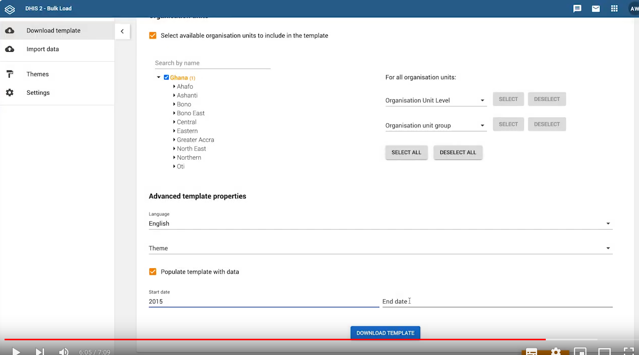Click the DHIS 2 logo icon
639x355 pixels.
coord(10,9)
